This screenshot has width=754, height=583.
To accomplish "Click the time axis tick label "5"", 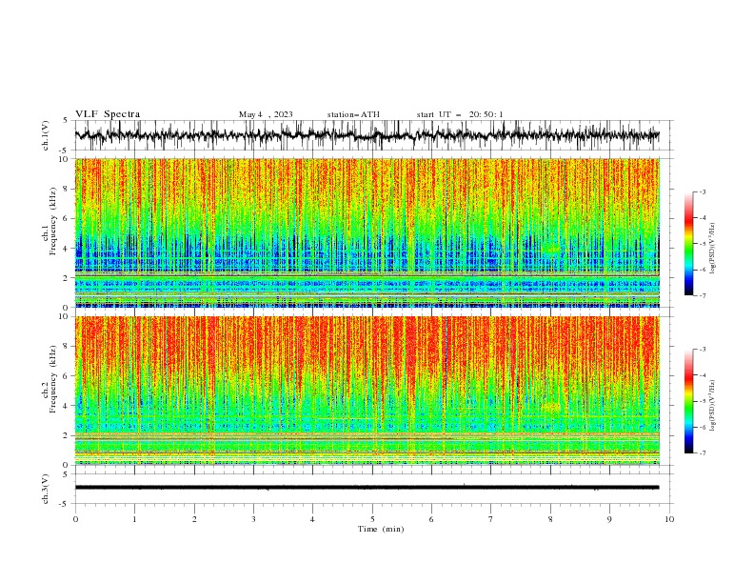I will click(x=372, y=519).
